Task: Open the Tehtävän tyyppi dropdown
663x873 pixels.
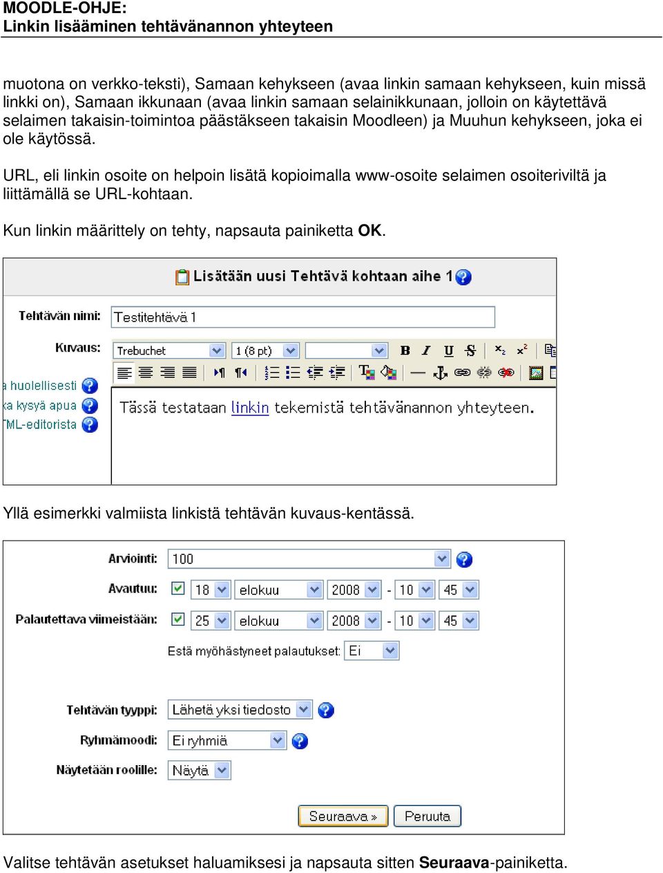Action: point(240,710)
